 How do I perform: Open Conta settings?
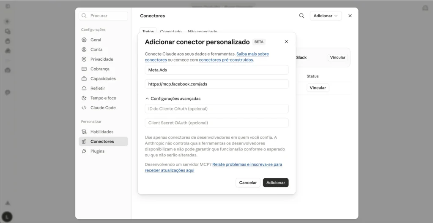pyautogui.click(x=103, y=50)
